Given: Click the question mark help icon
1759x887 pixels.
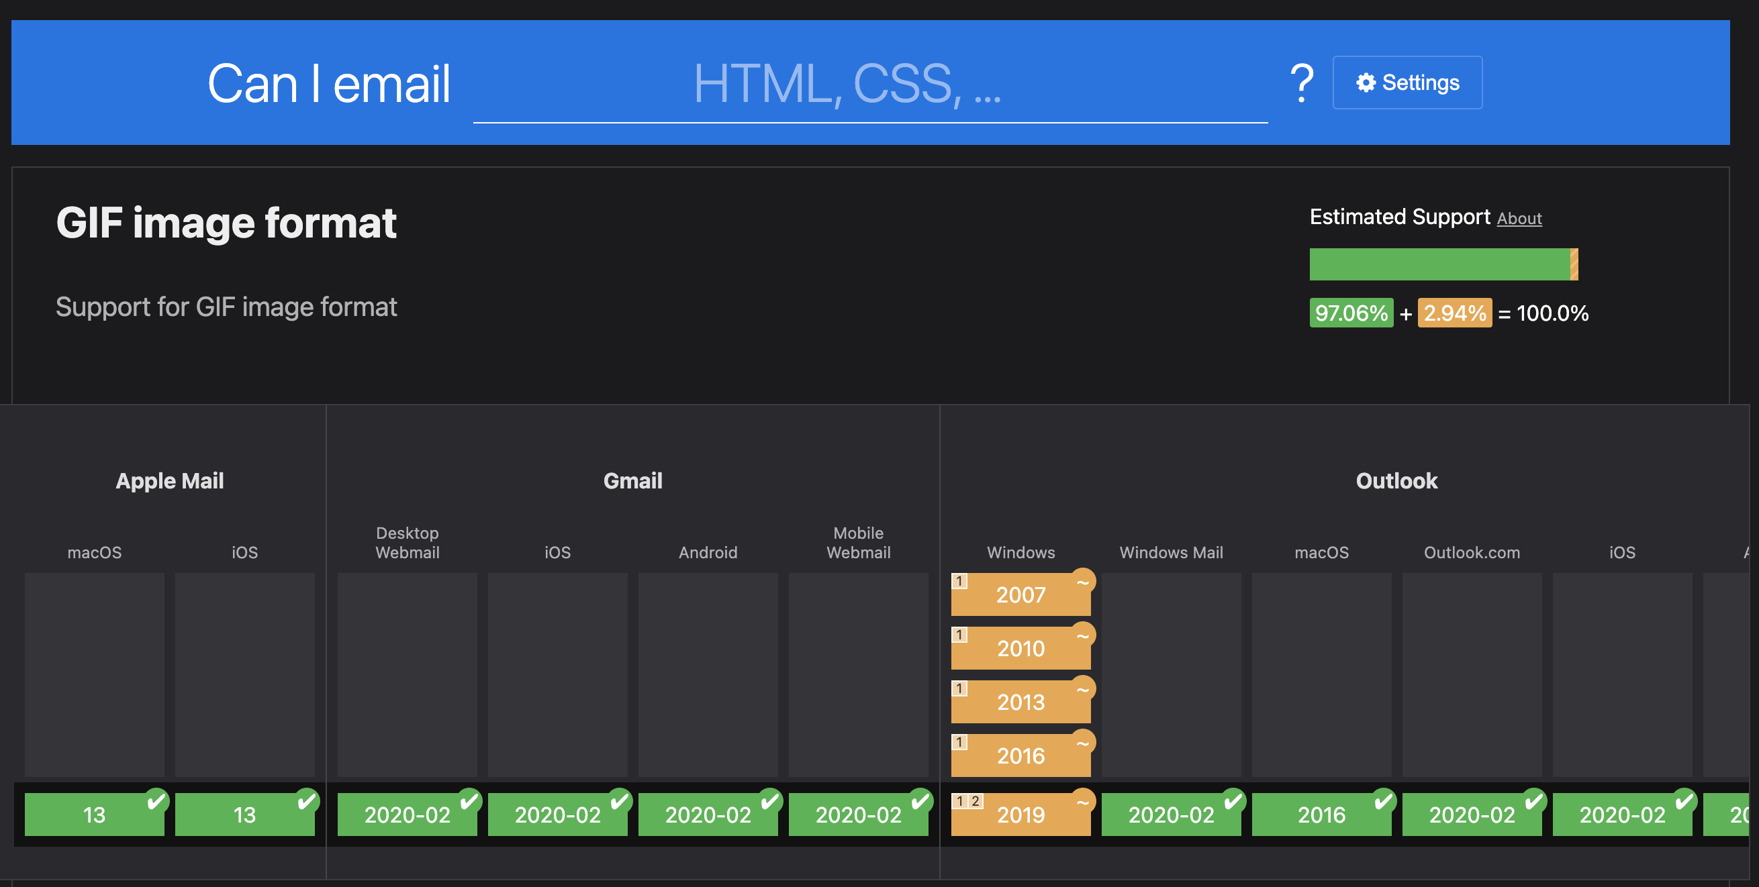Looking at the screenshot, I should [x=1302, y=83].
